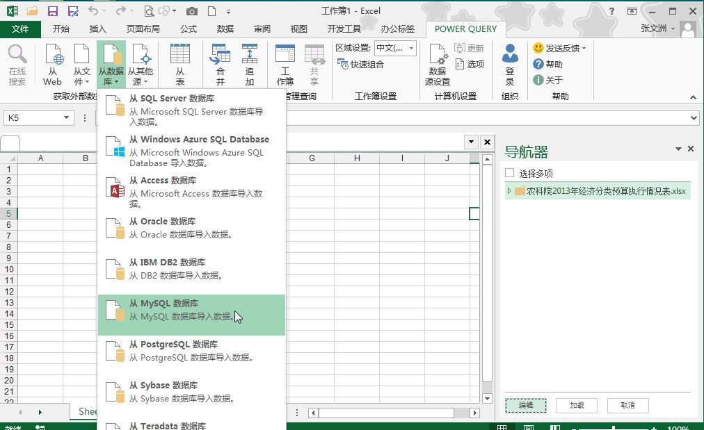Click the Open folder quick access icon
The width and height of the screenshot is (704, 430).
(x=32, y=11)
